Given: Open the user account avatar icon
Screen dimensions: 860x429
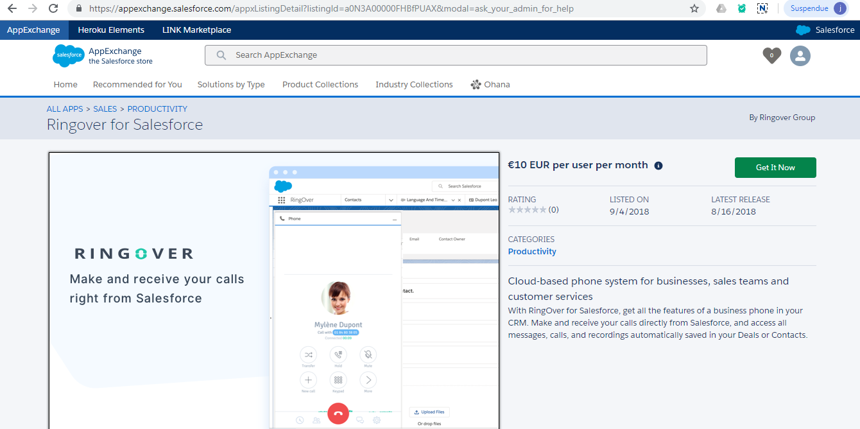Looking at the screenshot, I should click(x=800, y=56).
